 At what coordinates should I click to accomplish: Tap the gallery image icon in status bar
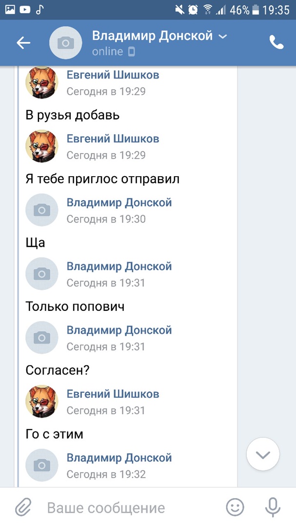coord(10,9)
